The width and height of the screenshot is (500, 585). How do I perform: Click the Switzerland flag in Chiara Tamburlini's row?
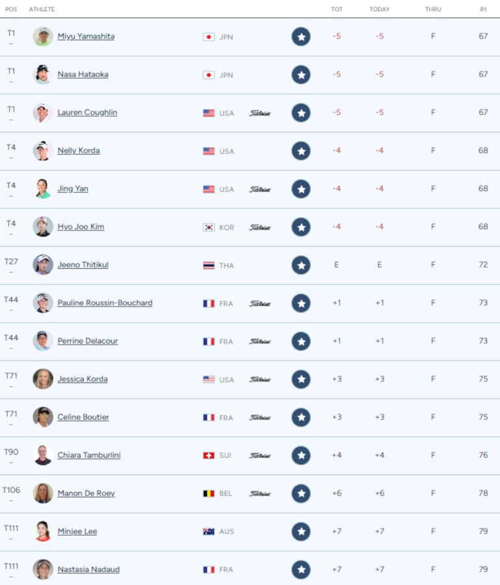208,456
